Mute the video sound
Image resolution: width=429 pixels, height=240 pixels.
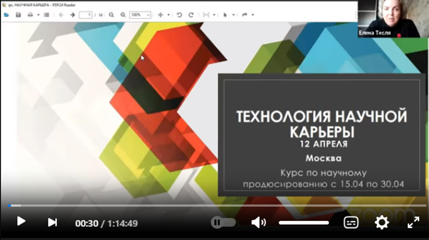click(258, 222)
